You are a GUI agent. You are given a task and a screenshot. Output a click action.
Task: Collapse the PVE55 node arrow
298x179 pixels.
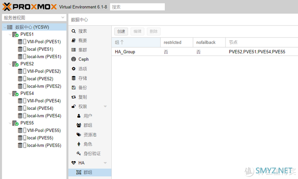click(x=10, y=123)
